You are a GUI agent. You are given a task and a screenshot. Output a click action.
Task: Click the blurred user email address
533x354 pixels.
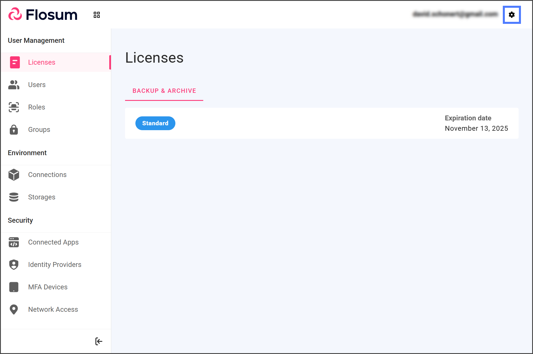[x=455, y=14]
